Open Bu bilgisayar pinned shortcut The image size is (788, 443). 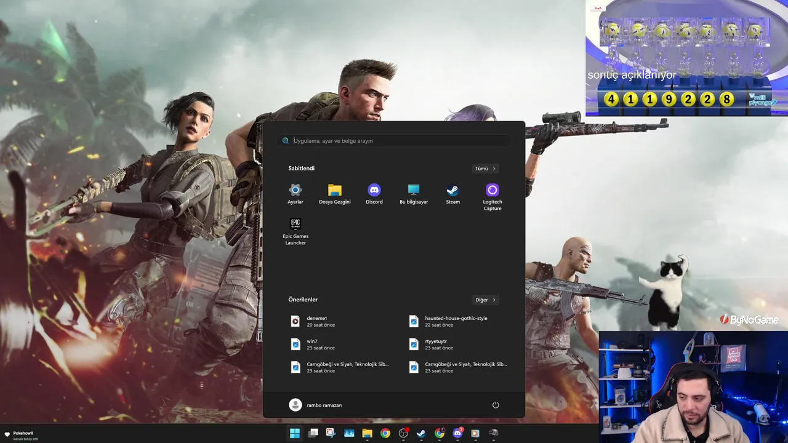click(x=414, y=194)
